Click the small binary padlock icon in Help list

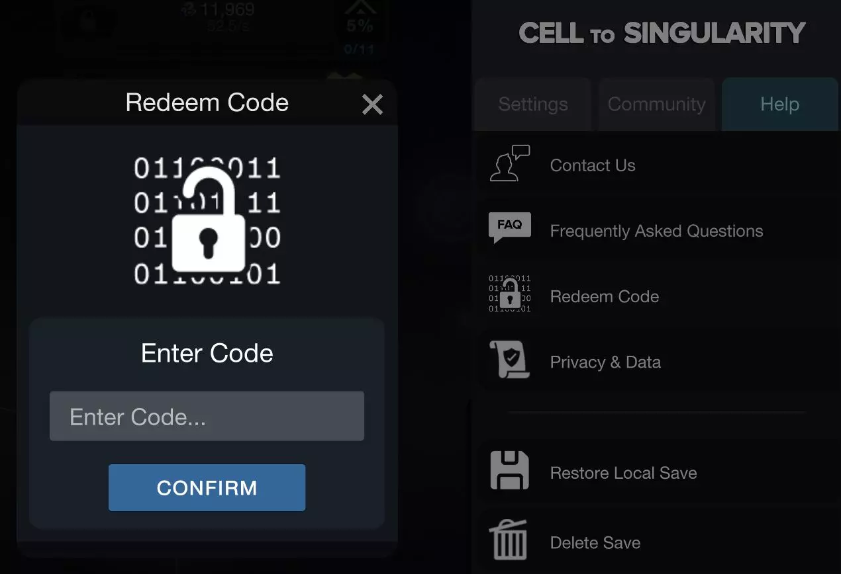509,294
